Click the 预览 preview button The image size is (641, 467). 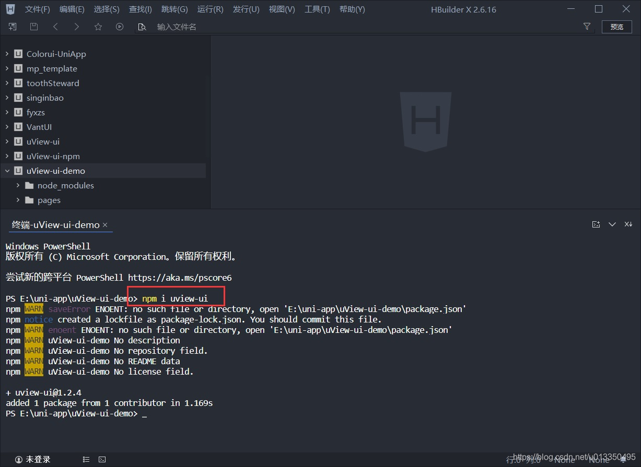(617, 27)
